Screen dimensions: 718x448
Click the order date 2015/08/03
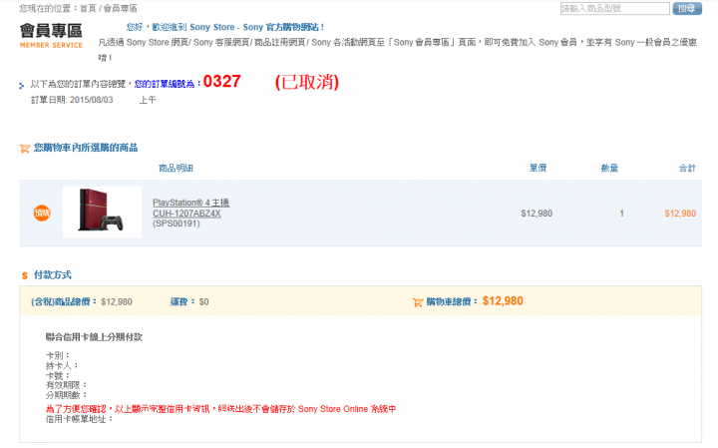click(91, 100)
